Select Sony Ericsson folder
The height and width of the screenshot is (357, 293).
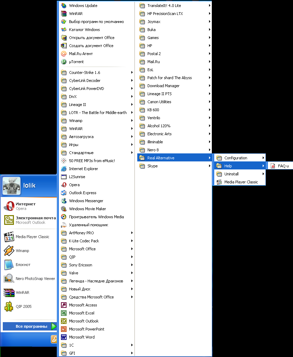(97, 265)
